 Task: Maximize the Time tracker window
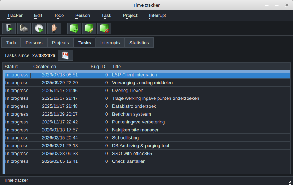277,5
